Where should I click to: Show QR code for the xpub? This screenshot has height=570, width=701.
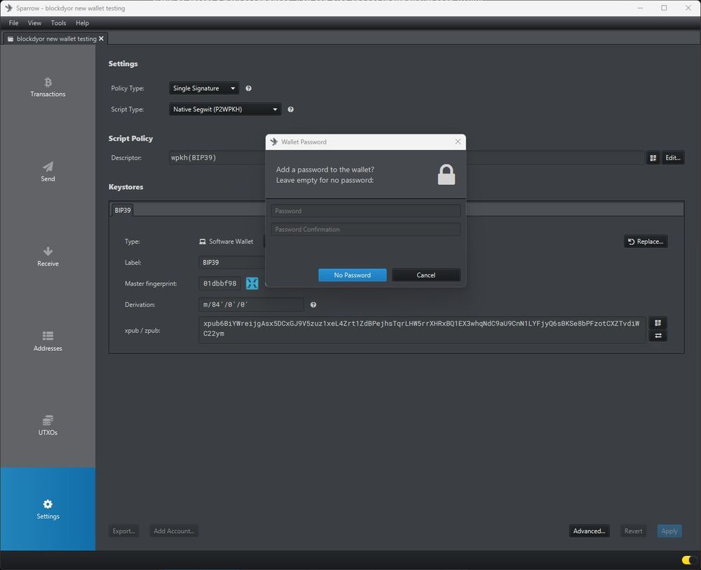tap(658, 323)
